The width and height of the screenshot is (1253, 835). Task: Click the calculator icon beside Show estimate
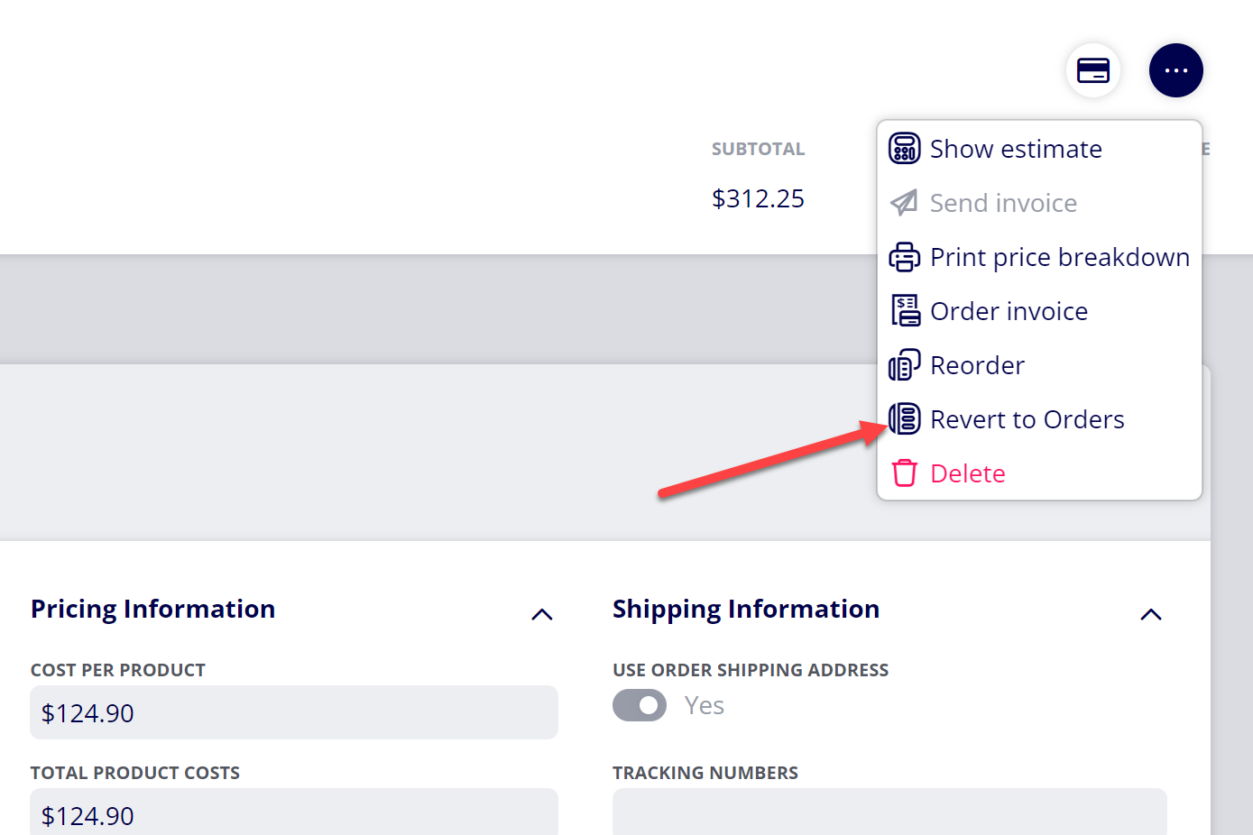(904, 148)
